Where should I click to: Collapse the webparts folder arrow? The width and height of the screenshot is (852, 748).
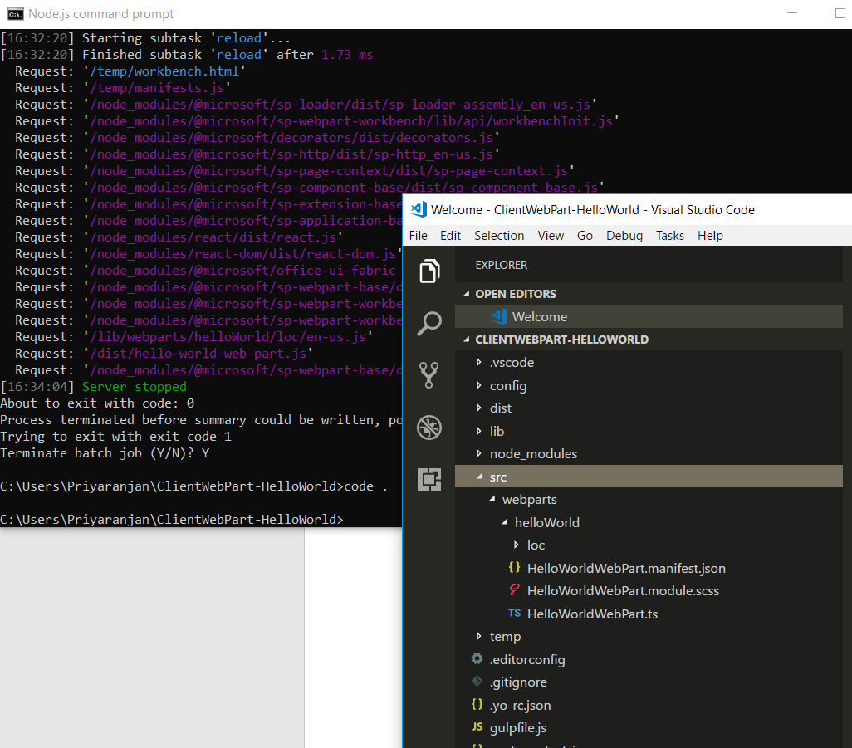pos(492,499)
